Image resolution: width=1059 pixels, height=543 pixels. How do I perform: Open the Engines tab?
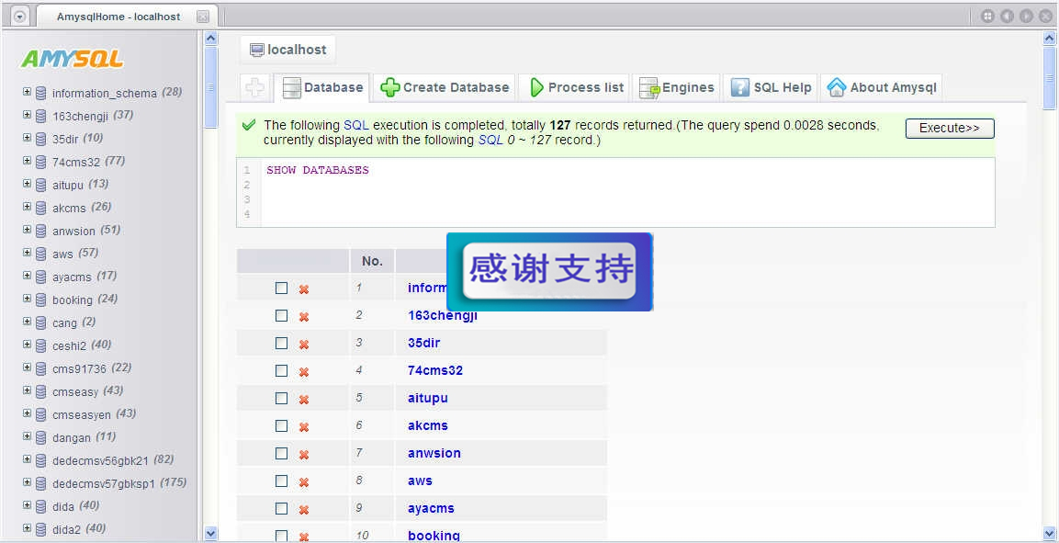pos(676,88)
